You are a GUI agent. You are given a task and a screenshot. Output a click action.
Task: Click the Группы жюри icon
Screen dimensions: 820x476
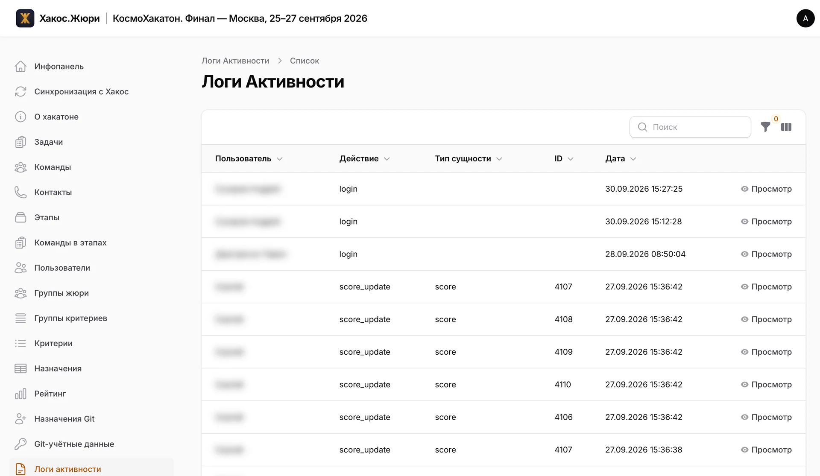point(20,293)
